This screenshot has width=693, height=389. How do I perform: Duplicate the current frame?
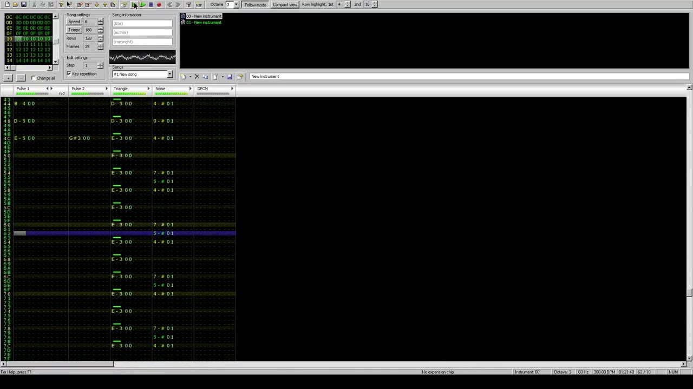(113, 4)
